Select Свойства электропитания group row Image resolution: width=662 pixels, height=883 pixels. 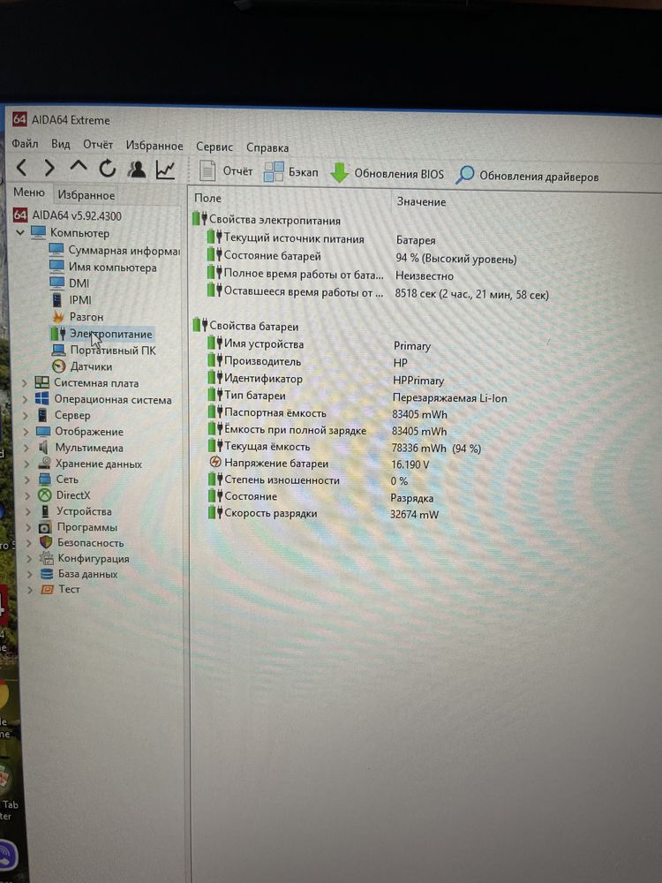pyautogui.click(x=267, y=220)
